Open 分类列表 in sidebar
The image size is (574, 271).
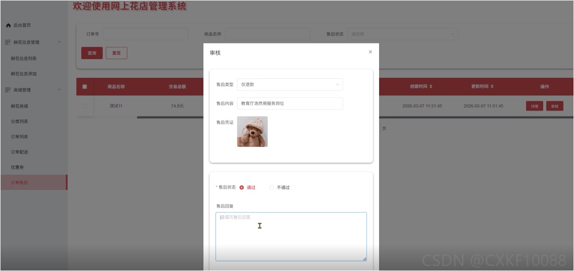point(20,121)
